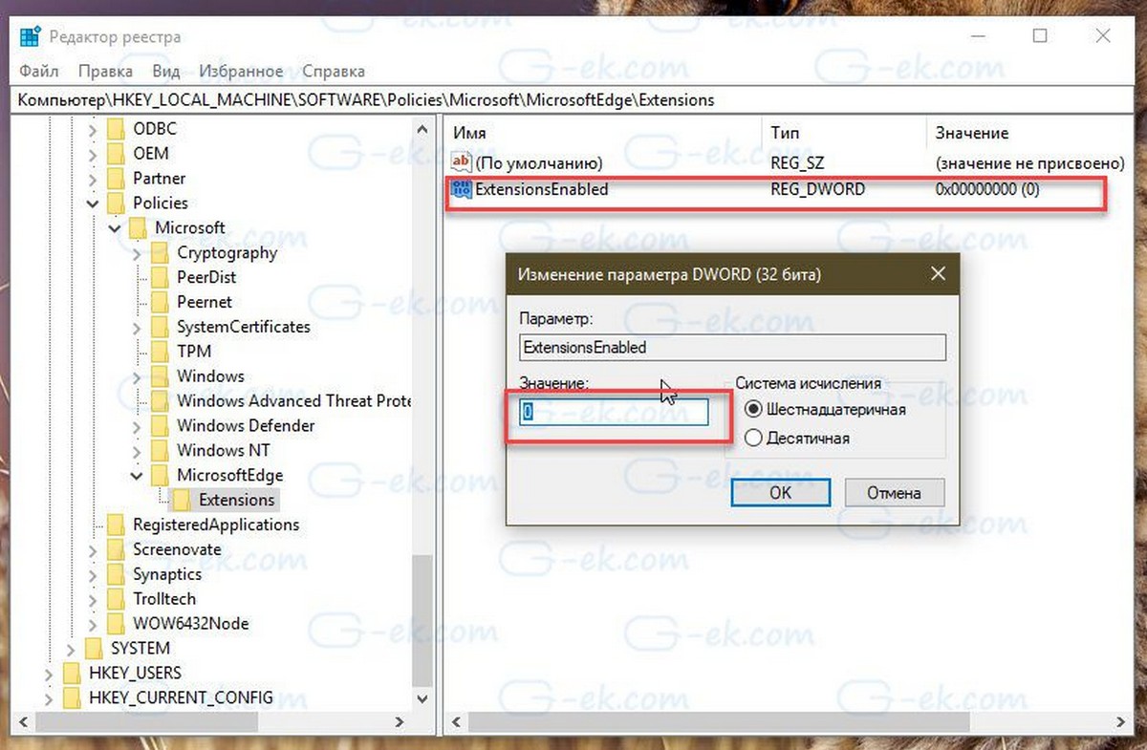Select the Windows folder icon in tree
1147x750 pixels.
coord(161,376)
